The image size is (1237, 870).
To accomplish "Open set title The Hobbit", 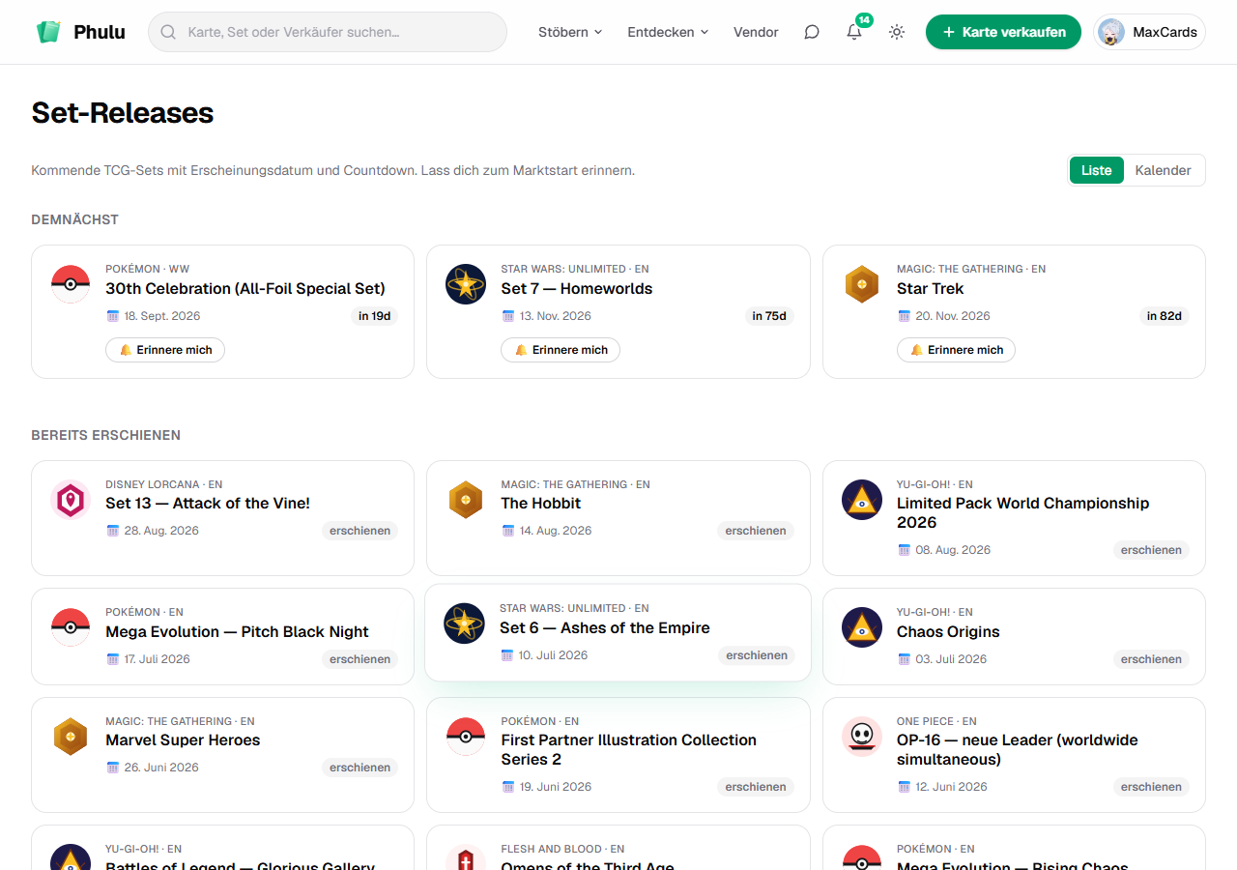I will pyautogui.click(x=541, y=503).
